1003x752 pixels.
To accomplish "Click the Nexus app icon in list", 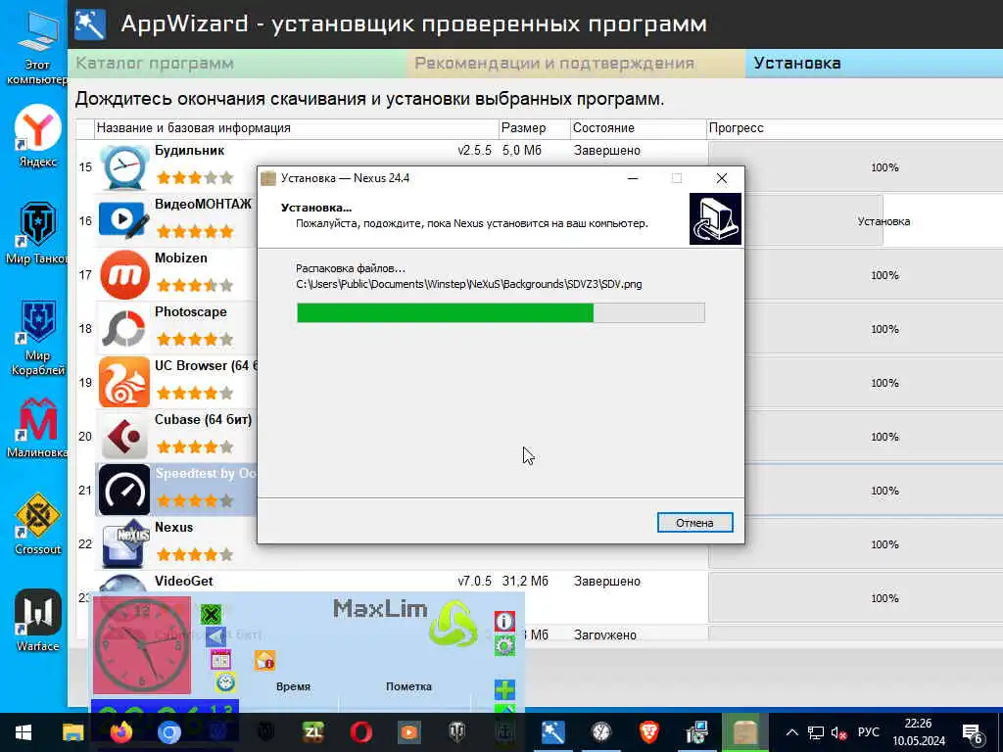I will (x=124, y=544).
